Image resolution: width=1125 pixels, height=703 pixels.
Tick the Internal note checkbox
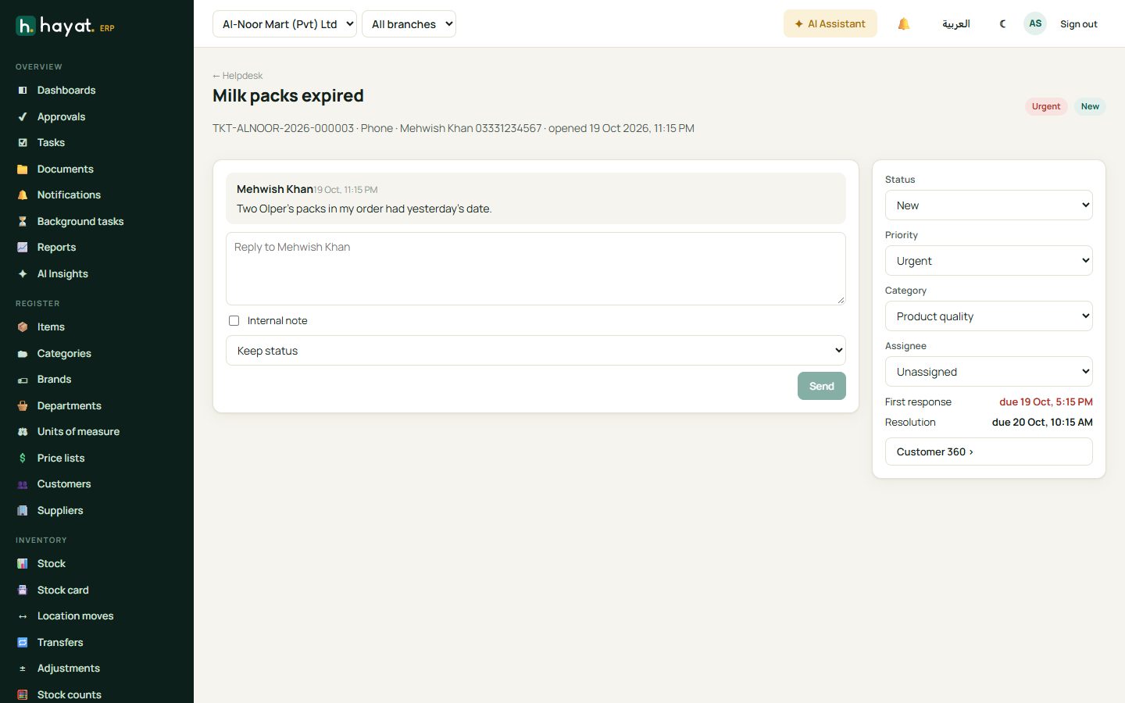(x=234, y=321)
